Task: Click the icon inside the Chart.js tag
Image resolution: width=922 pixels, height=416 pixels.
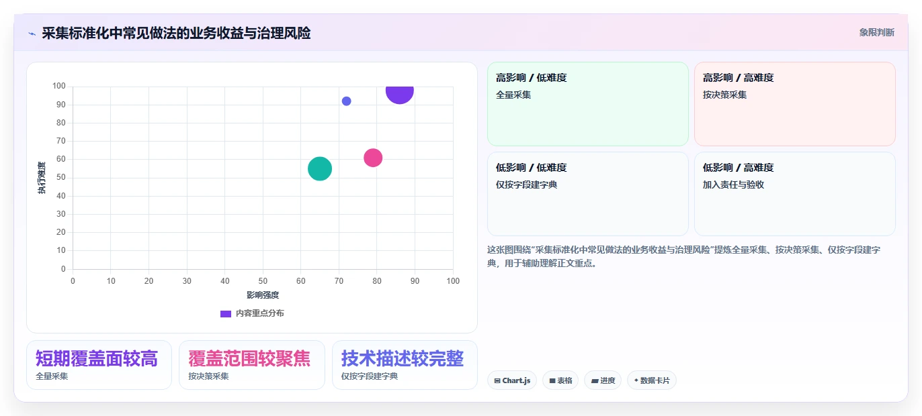Action: click(497, 380)
